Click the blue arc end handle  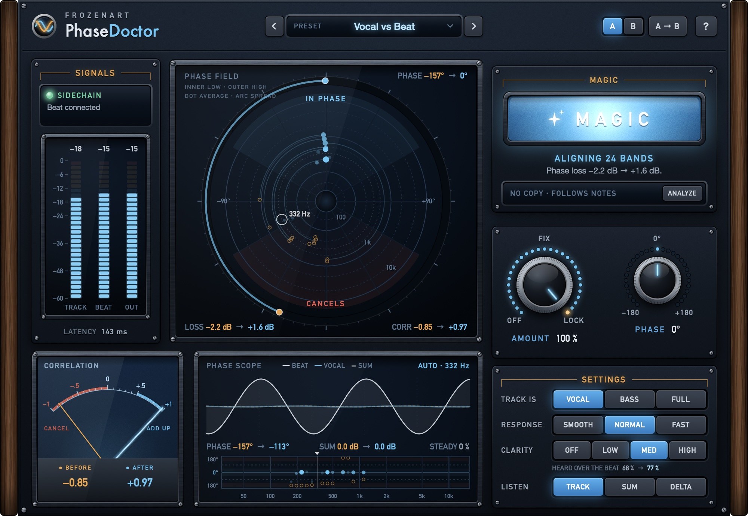coord(325,81)
